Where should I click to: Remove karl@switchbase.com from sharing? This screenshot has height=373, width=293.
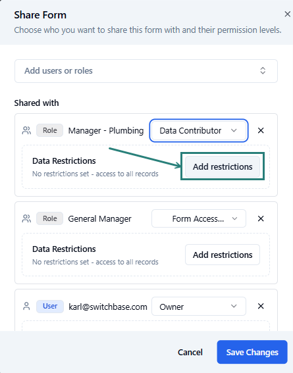click(x=261, y=306)
